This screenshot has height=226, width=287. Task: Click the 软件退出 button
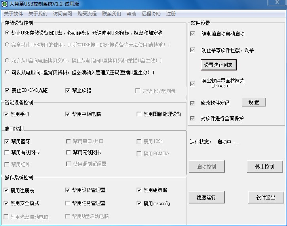pos(266,197)
